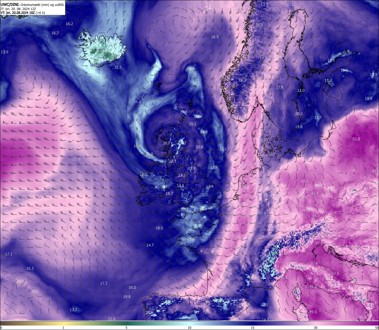Click the 18.5 value over Norwegian Sea
This screenshot has height=330, width=379.
click(x=215, y=37)
